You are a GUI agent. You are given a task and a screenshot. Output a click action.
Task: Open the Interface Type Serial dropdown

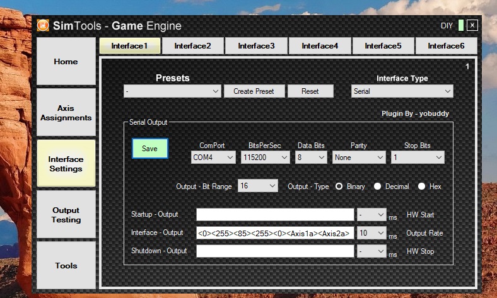[x=402, y=91]
